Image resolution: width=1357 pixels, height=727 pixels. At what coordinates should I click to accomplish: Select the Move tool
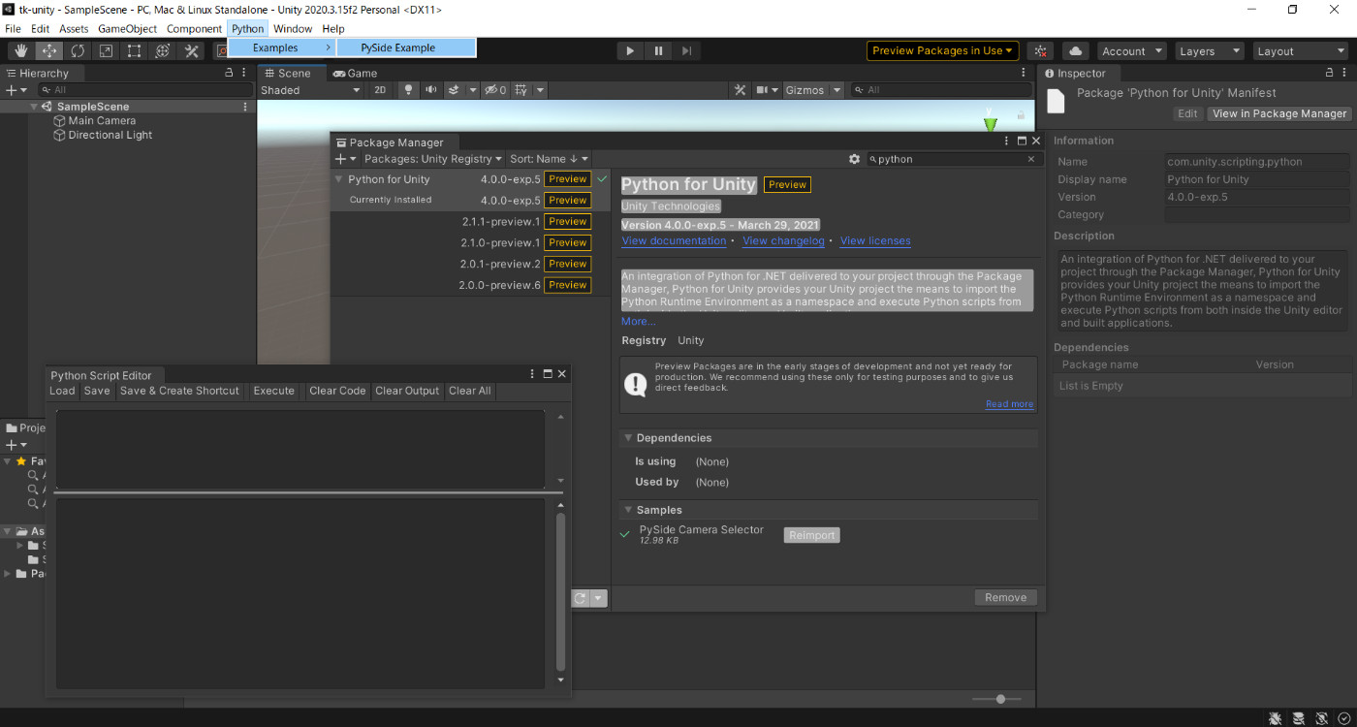coord(48,51)
